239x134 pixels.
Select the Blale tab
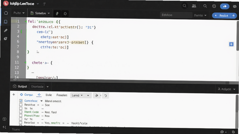[x=49, y=95]
